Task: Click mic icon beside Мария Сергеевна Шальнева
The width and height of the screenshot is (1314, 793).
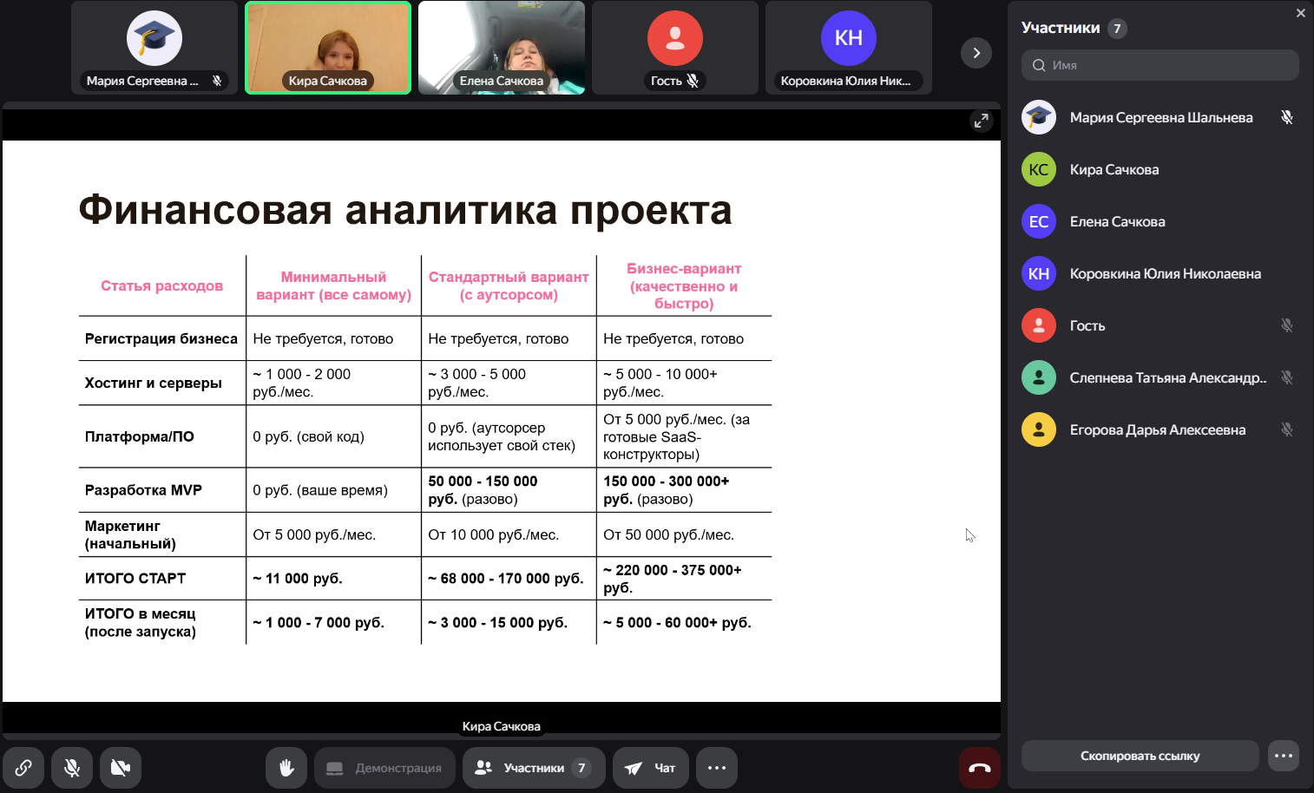Action: click(x=1287, y=117)
